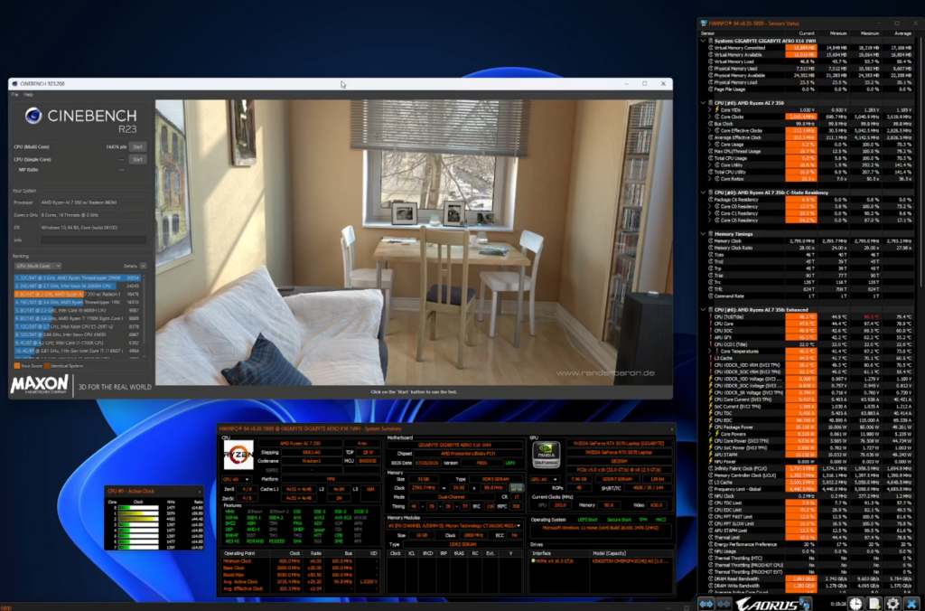Click the CPU Package Power sensor row

point(809,427)
